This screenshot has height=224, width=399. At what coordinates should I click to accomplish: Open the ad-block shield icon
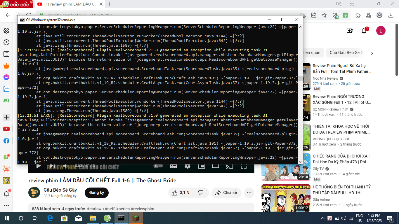pos(335,15)
